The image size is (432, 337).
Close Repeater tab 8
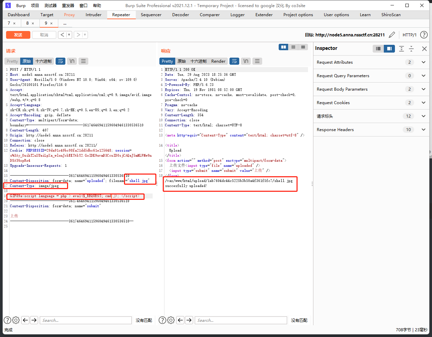coord(33,23)
